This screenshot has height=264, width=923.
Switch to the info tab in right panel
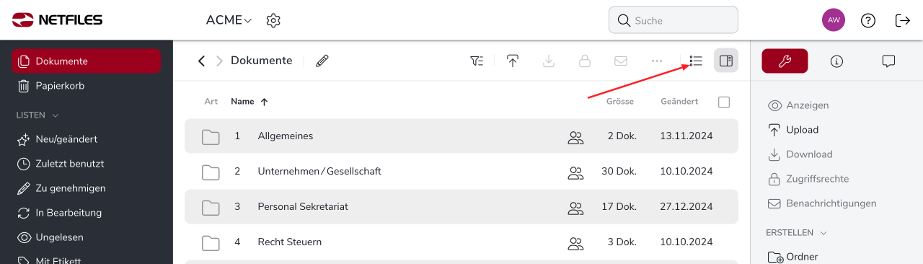click(x=836, y=61)
